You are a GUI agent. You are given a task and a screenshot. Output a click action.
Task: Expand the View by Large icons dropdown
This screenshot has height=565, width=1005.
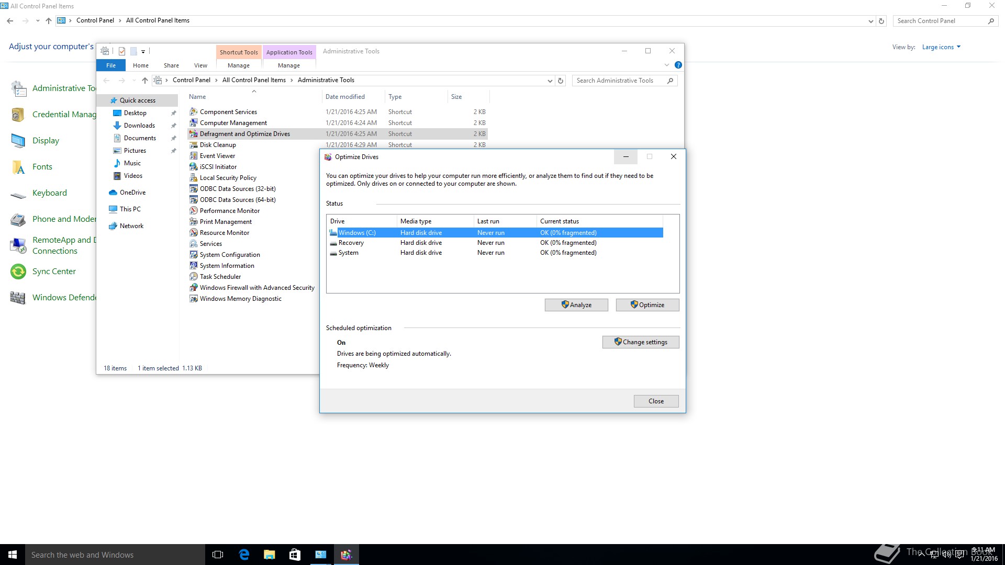click(x=941, y=47)
